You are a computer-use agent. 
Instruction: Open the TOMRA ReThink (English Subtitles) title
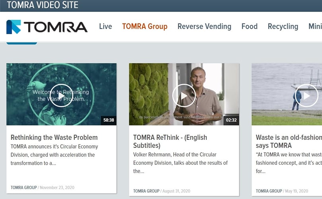click(x=170, y=141)
